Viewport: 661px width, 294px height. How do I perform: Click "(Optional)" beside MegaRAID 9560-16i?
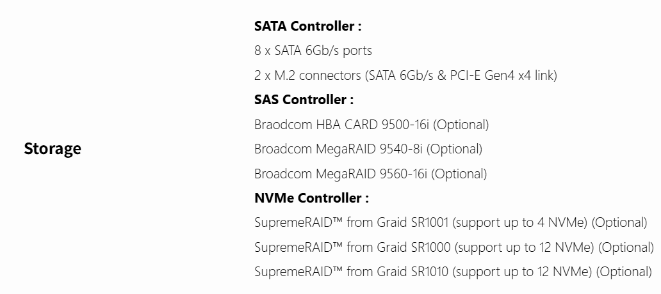459,174
